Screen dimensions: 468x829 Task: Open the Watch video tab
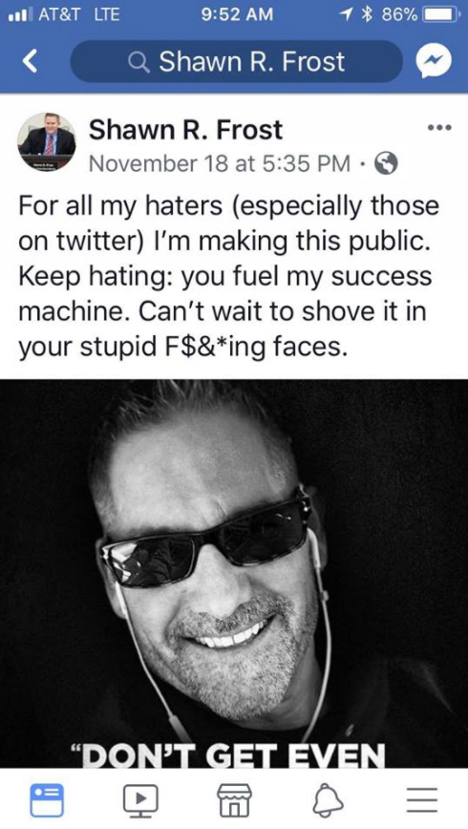(x=140, y=800)
